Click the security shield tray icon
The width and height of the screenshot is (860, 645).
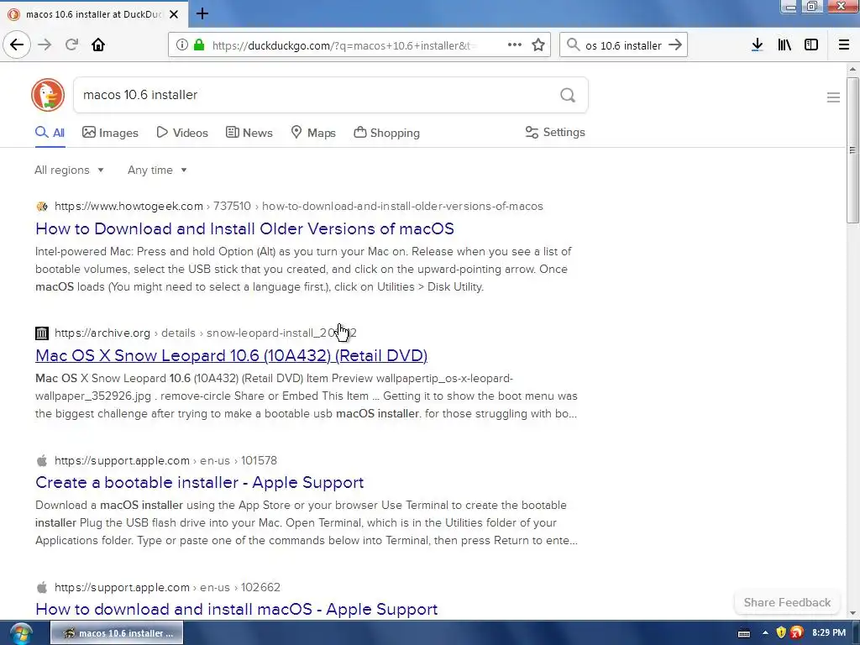(781, 633)
